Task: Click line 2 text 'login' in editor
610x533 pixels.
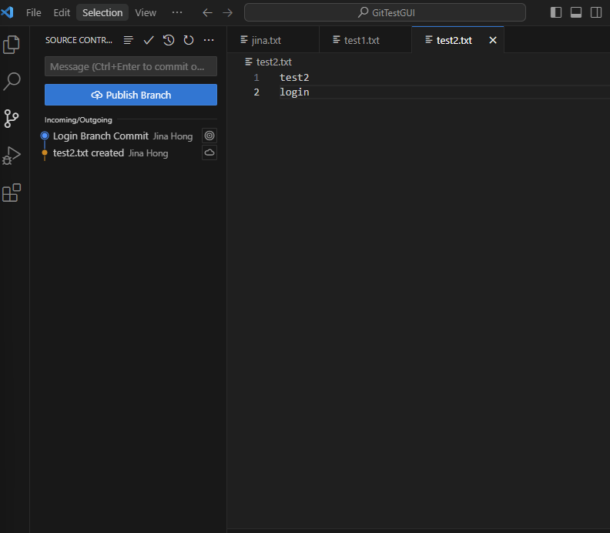Action: pyautogui.click(x=294, y=92)
